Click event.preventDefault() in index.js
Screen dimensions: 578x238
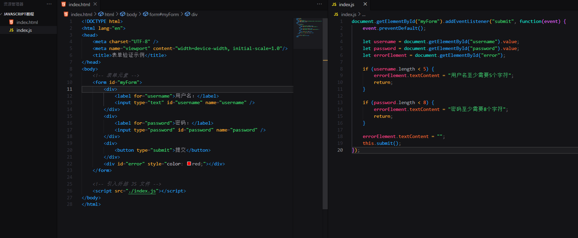pos(394,28)
